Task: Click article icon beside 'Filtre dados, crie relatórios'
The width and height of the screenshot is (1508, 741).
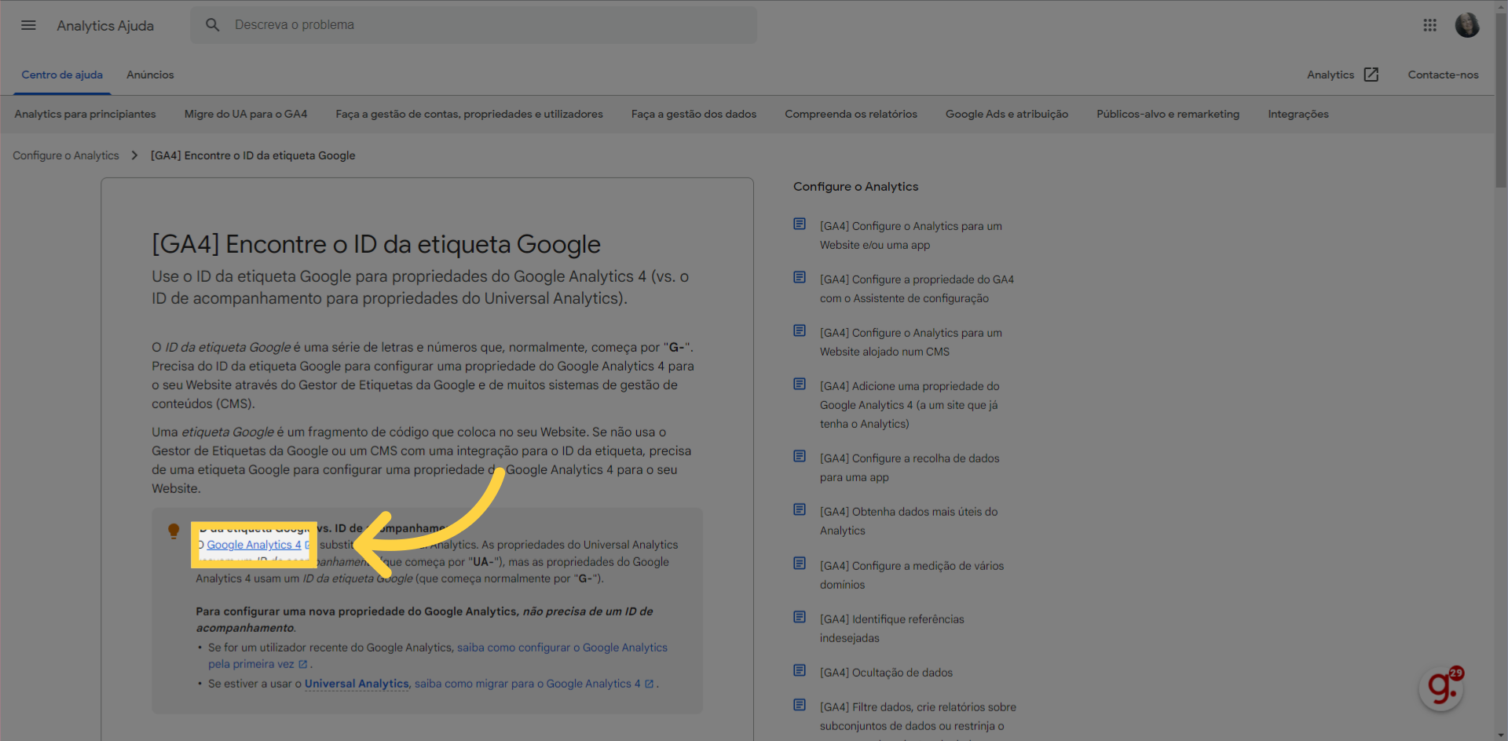Action: (x=800, y=706)
